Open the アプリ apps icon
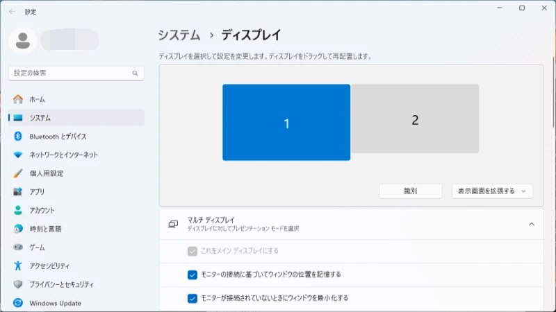 pyautogui.click(x=18, y=192)
